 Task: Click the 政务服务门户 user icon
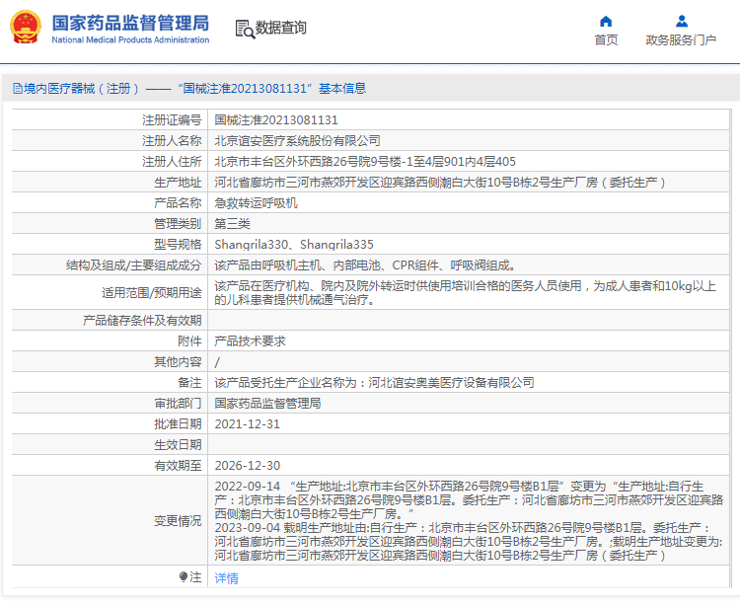coord(682,22)
